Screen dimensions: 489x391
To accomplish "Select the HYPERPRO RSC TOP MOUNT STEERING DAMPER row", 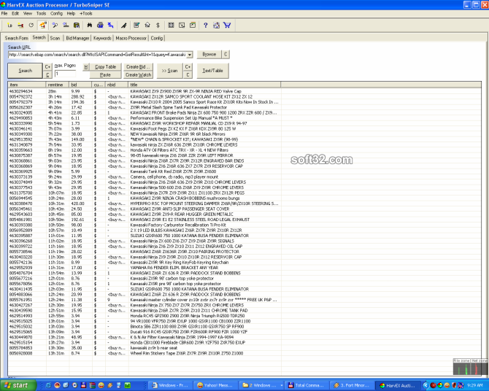I will [144, 204].
